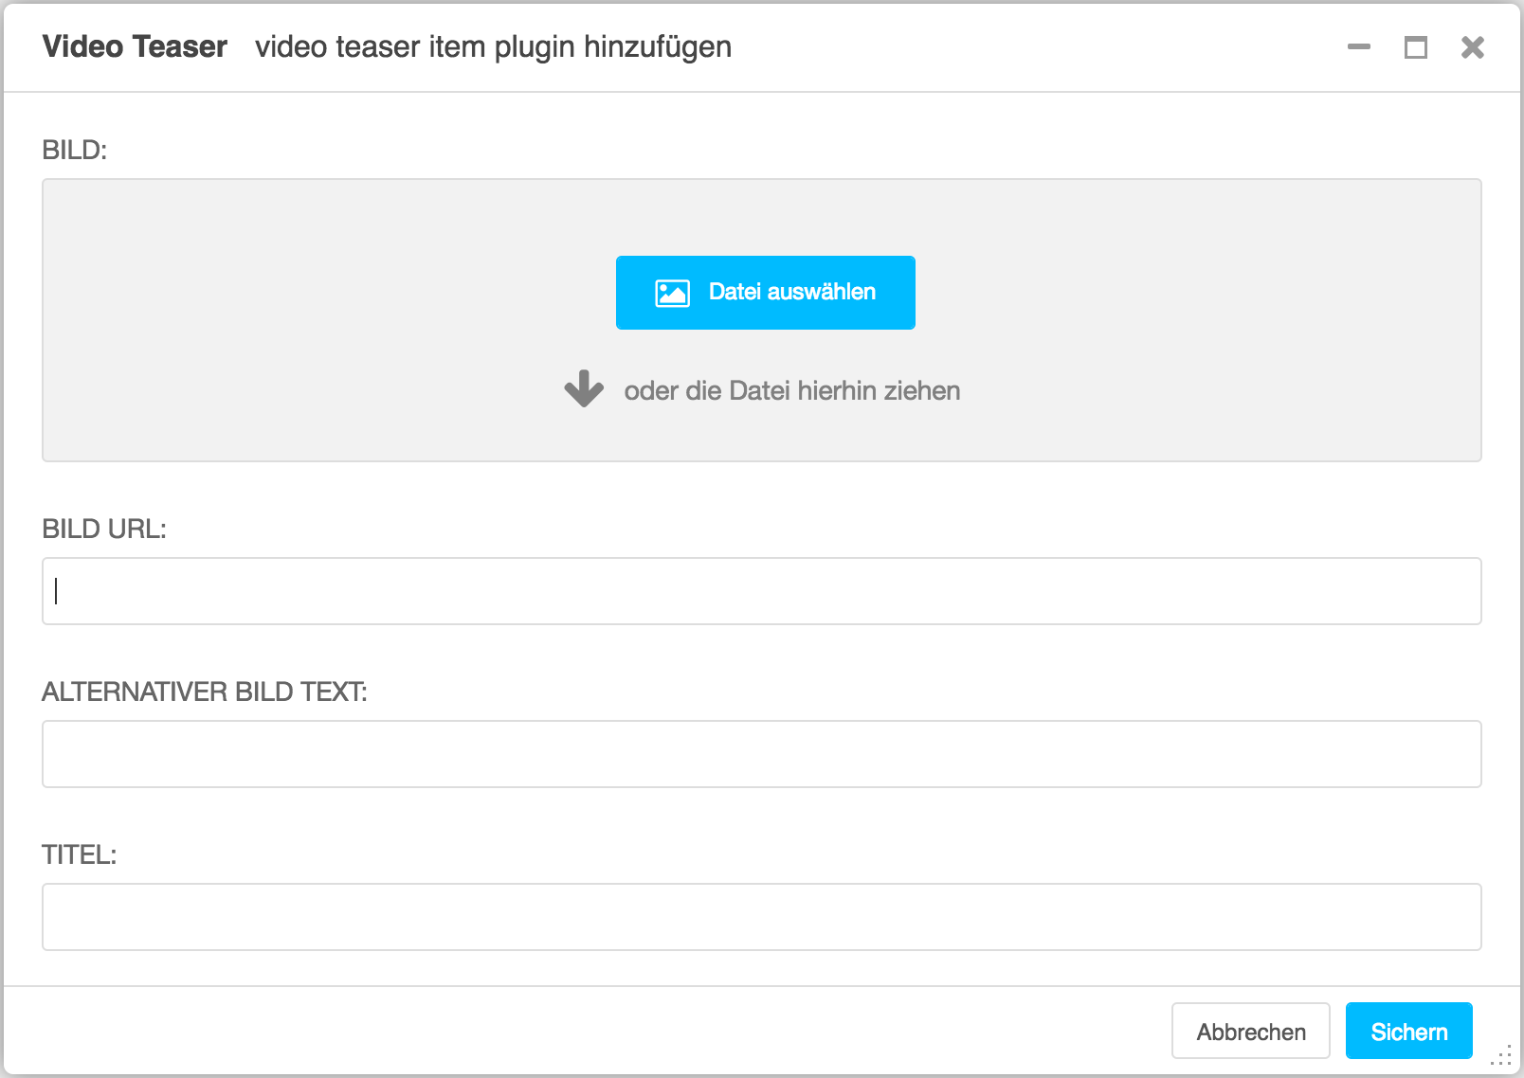
Task: Click the 'BILD:' label
Action: pyautogui.click(x=75, y=150)
